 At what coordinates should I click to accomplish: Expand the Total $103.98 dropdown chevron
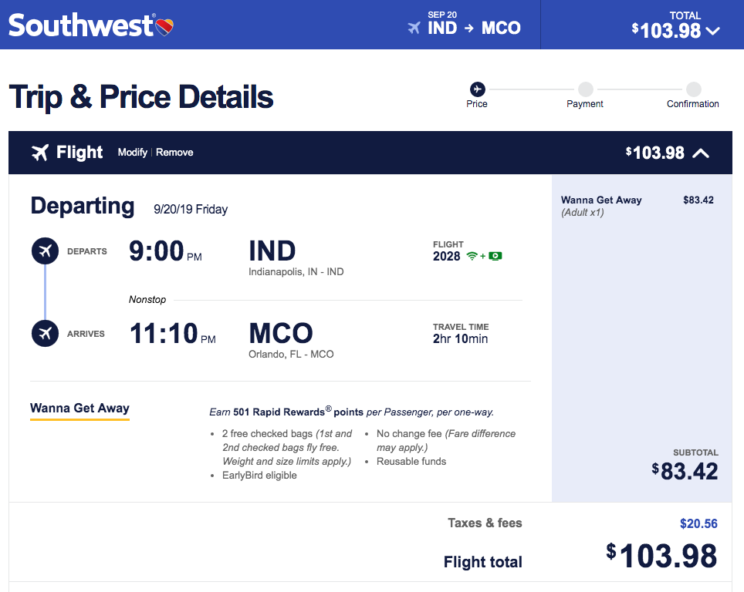(x=712, y=32)
